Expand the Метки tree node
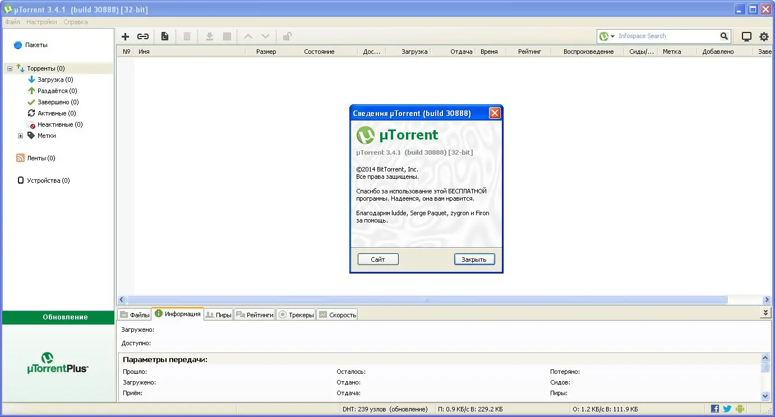775x417 pixels. click(20, 136)
